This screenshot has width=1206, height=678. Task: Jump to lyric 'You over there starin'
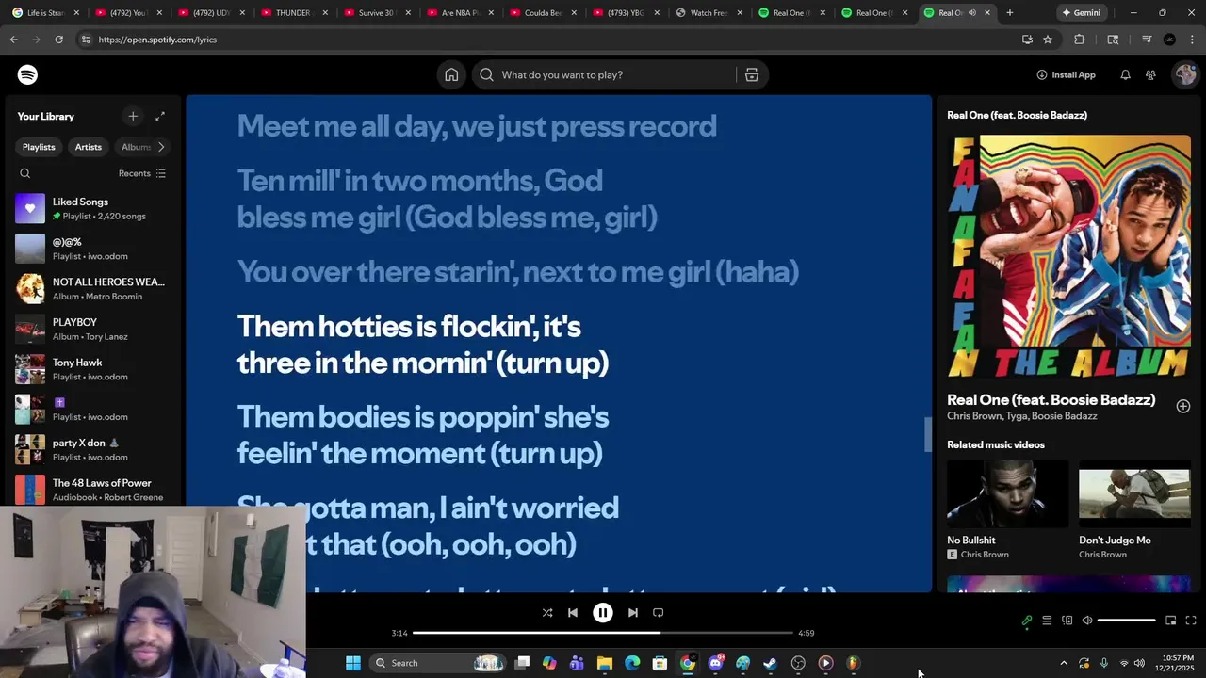point(518,272)
